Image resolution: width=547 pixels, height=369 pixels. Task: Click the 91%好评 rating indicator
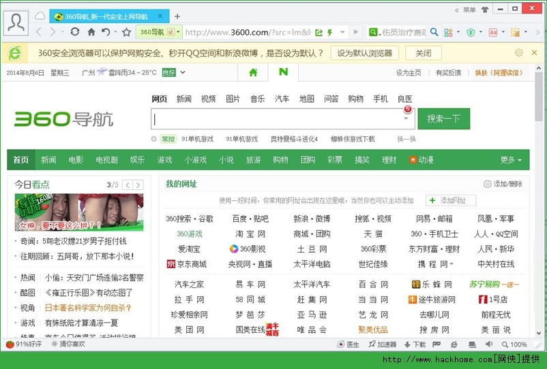[24, 344]
